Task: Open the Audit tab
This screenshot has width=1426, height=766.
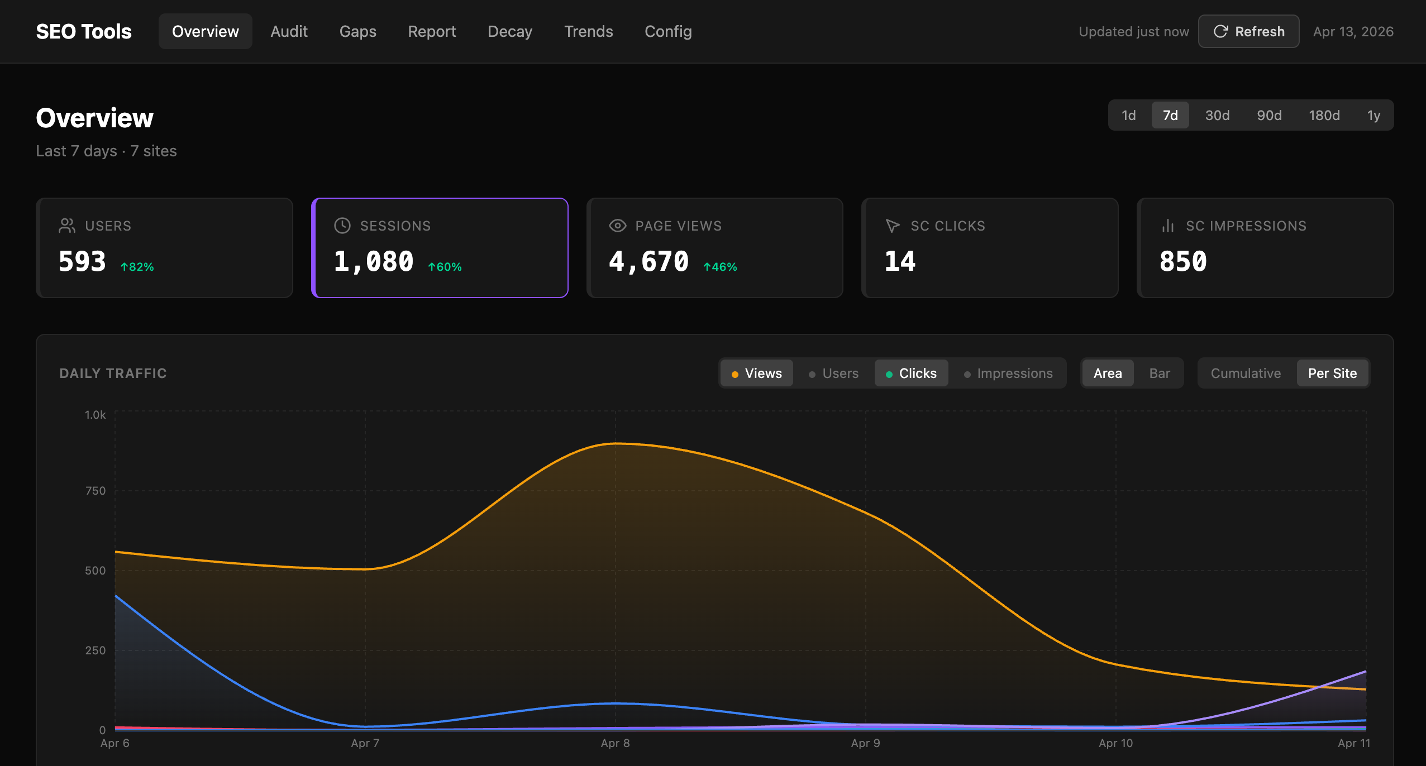Action: [289, 31]
